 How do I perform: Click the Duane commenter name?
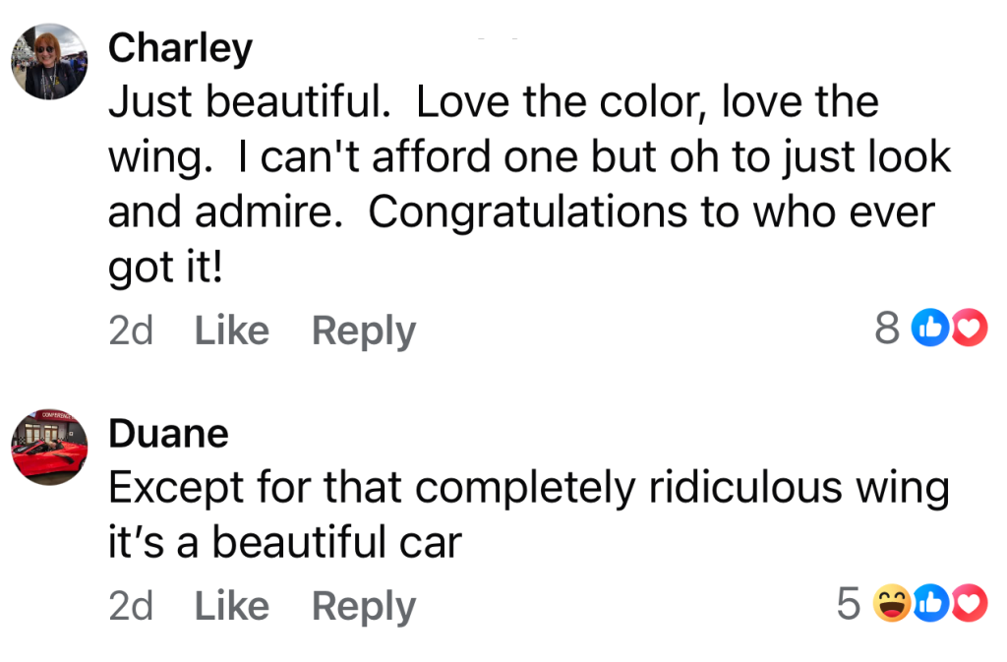click(x=168, y=434)
